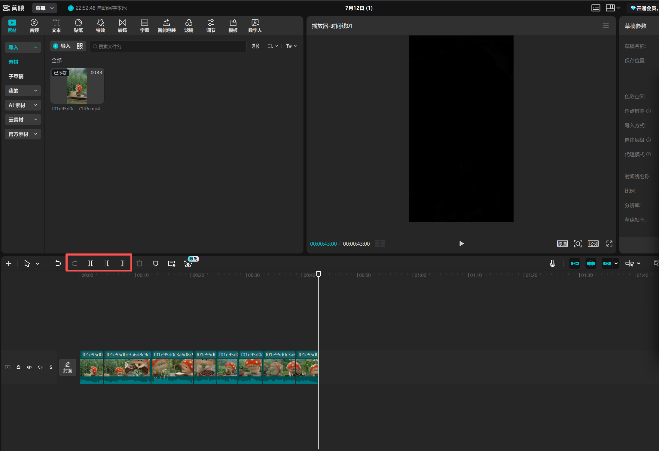
Task: Collapse the 导入 sidebar section
Action: coord(23,48)
